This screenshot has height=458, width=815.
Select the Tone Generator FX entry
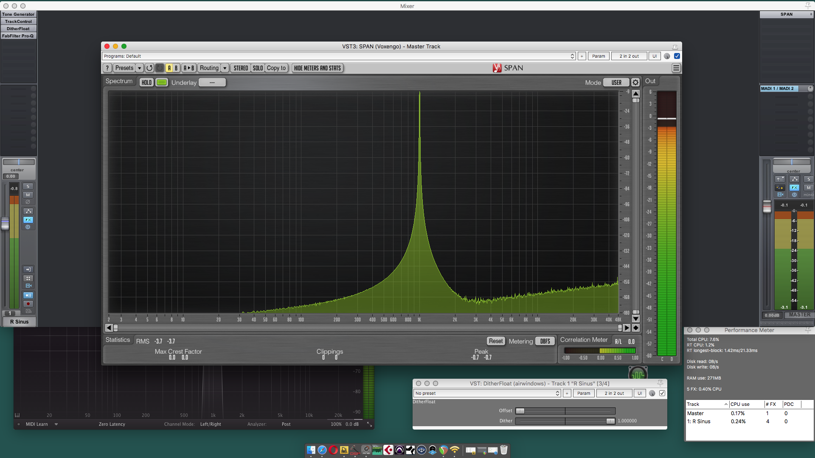coord(18,14)
